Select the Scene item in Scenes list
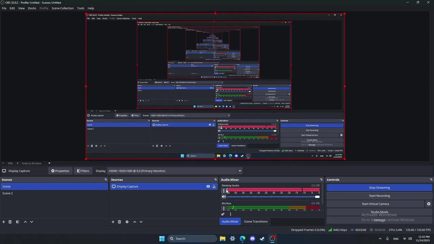The image size is (434, 244). pyautogui.click(x=54, y=186)
